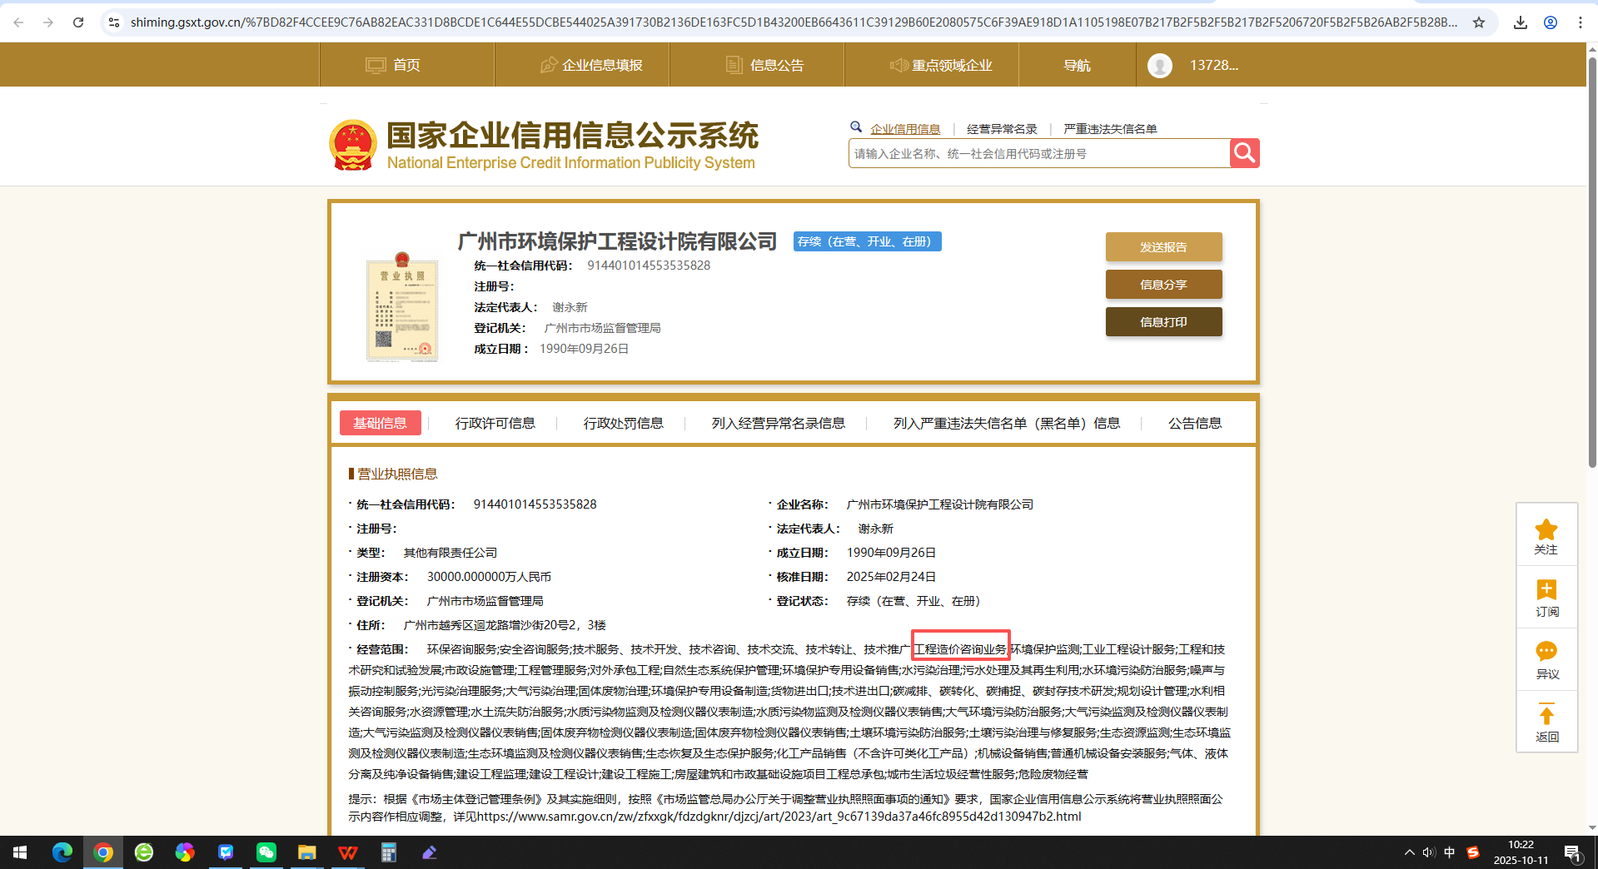Expand the 导航 navigation menu

click(x=1078, y=64)
